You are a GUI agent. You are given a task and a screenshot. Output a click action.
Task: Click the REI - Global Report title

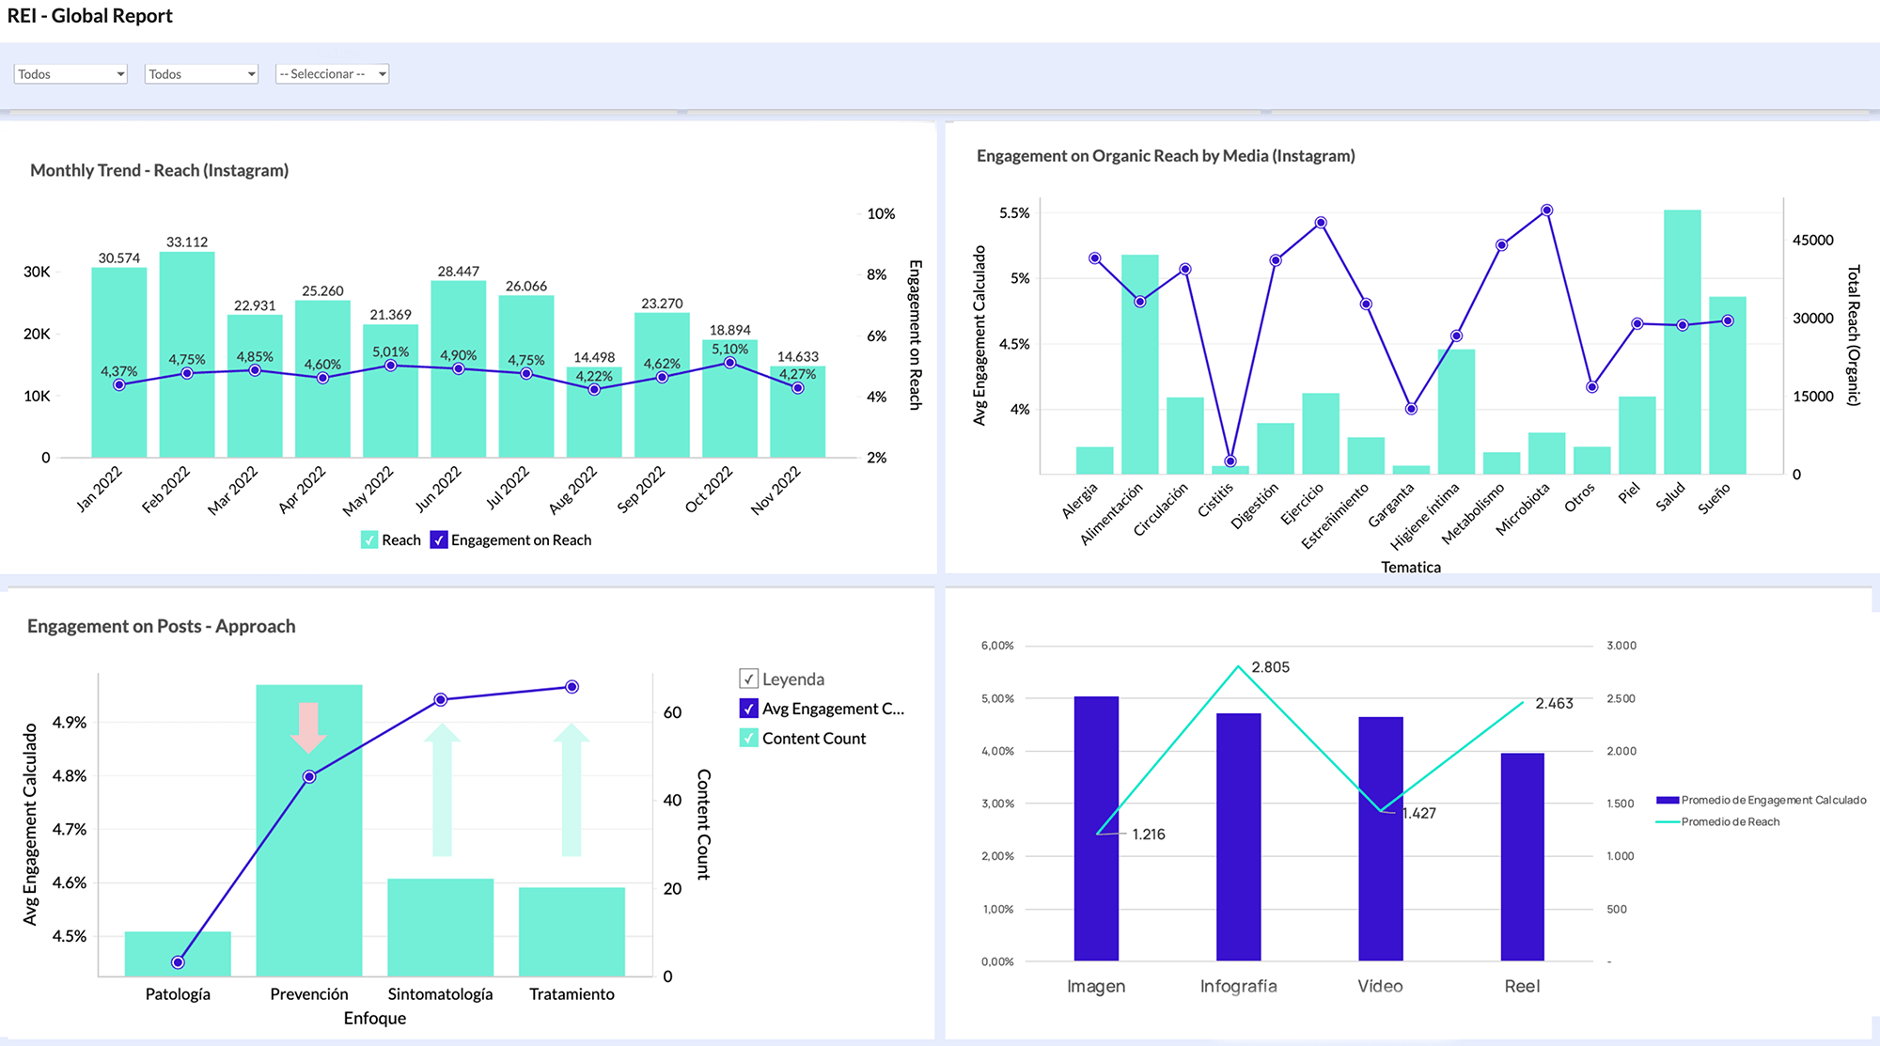click(x=88, y=15)
